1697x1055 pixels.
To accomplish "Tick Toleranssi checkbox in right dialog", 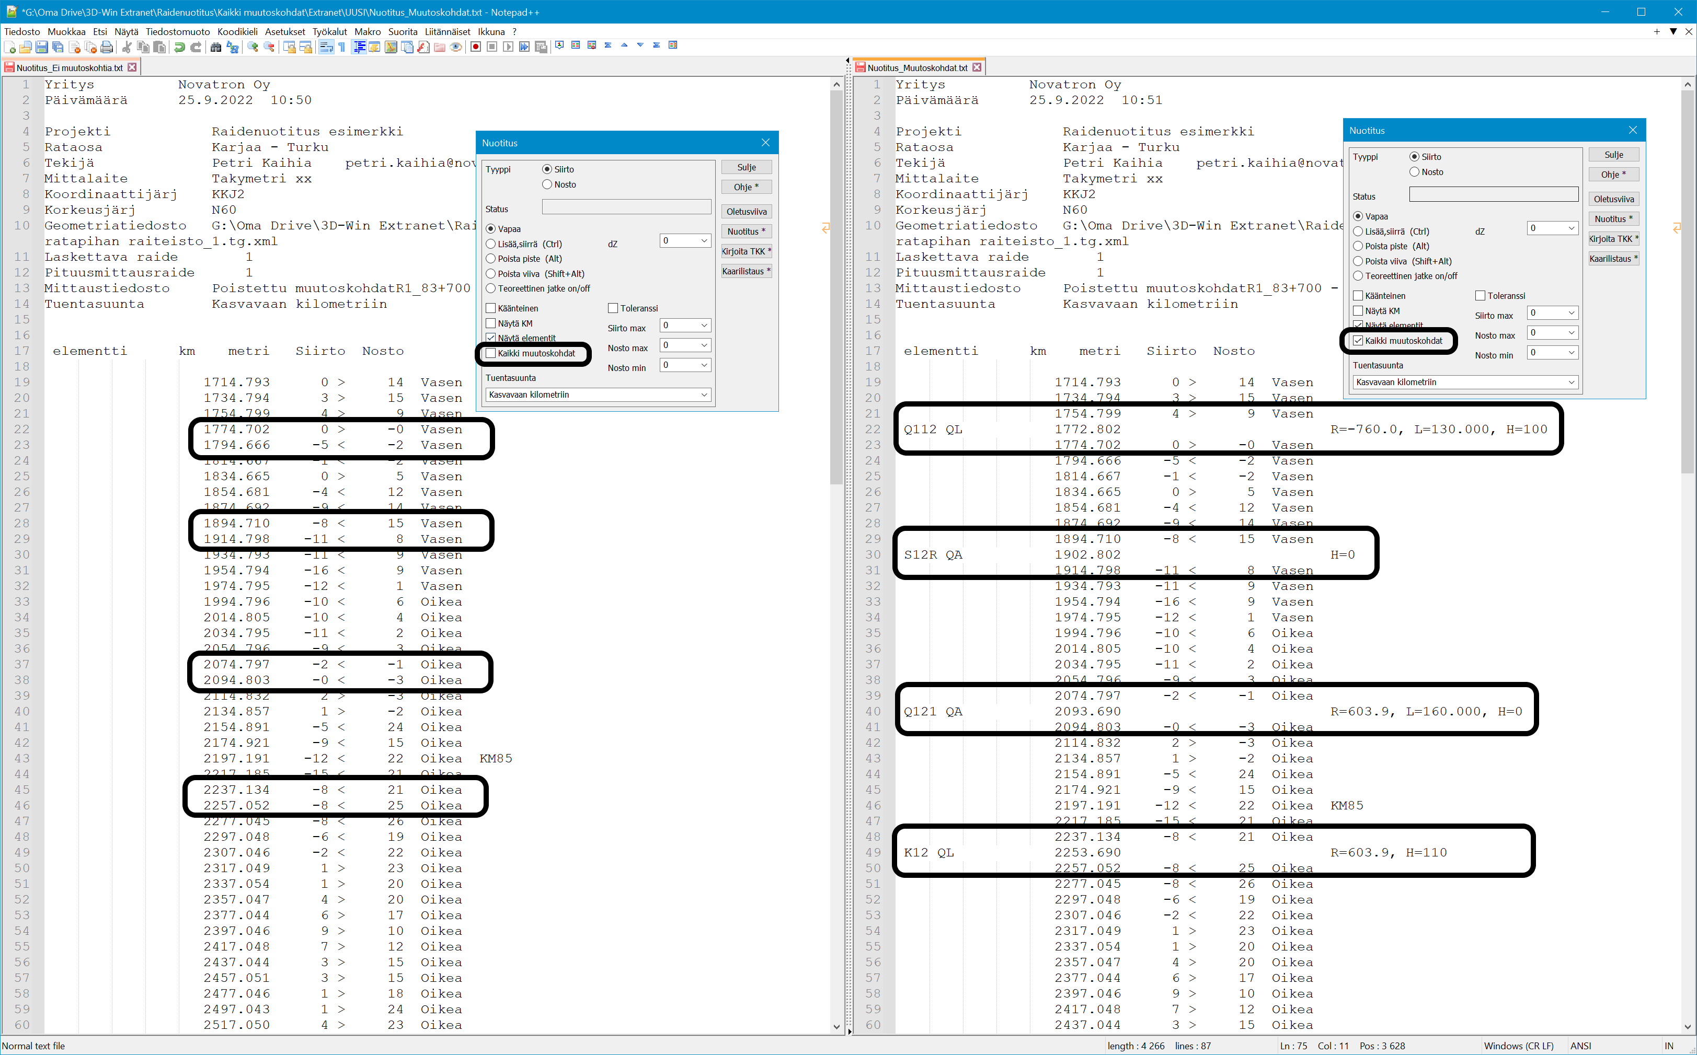I will coord(1481,296).
